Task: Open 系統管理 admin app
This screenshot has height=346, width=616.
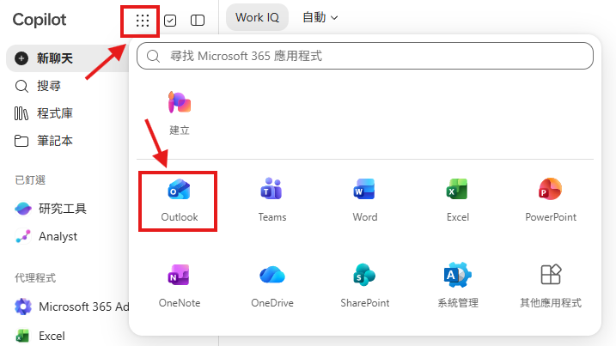Action: coord(458,286)
